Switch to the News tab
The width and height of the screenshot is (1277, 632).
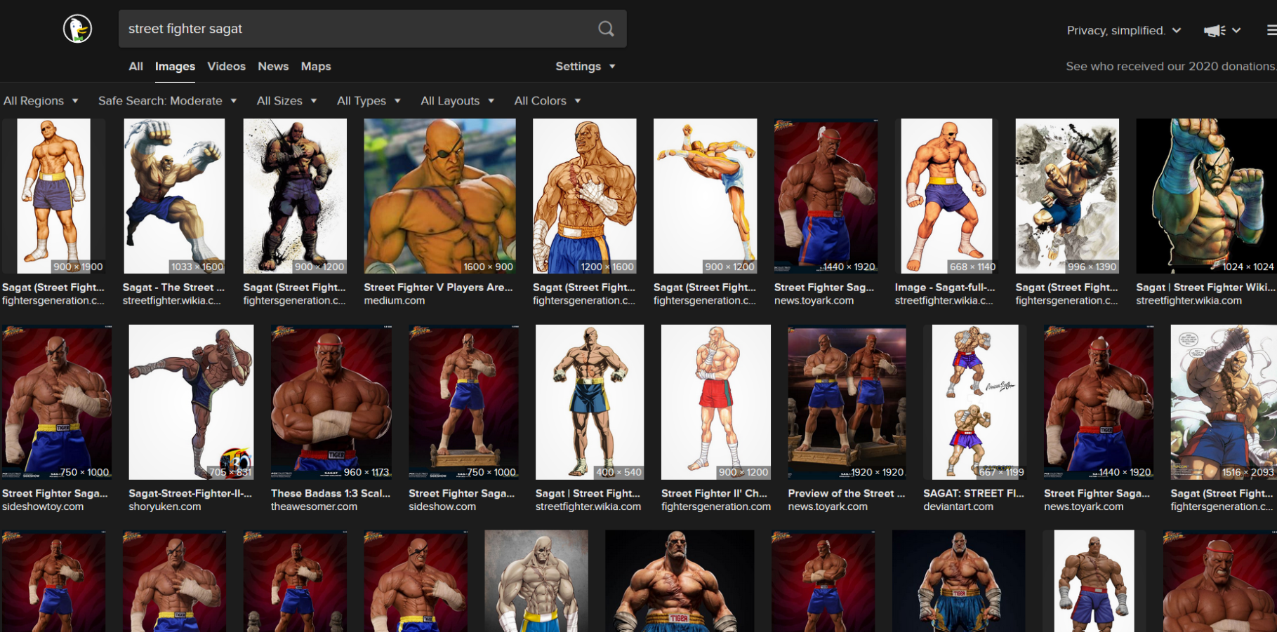[x=273, y=66]
